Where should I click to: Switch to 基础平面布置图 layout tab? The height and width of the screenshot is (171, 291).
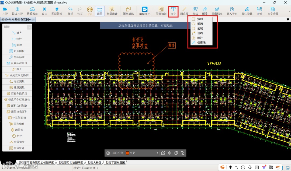pyautogui.click(x=115, y=163)
